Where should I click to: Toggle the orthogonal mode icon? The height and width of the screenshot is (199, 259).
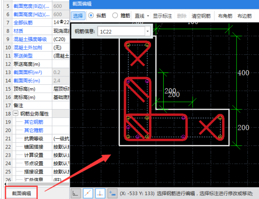coord(76,193)
